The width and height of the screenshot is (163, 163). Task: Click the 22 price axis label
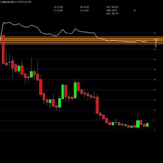(x=155, y=90)
